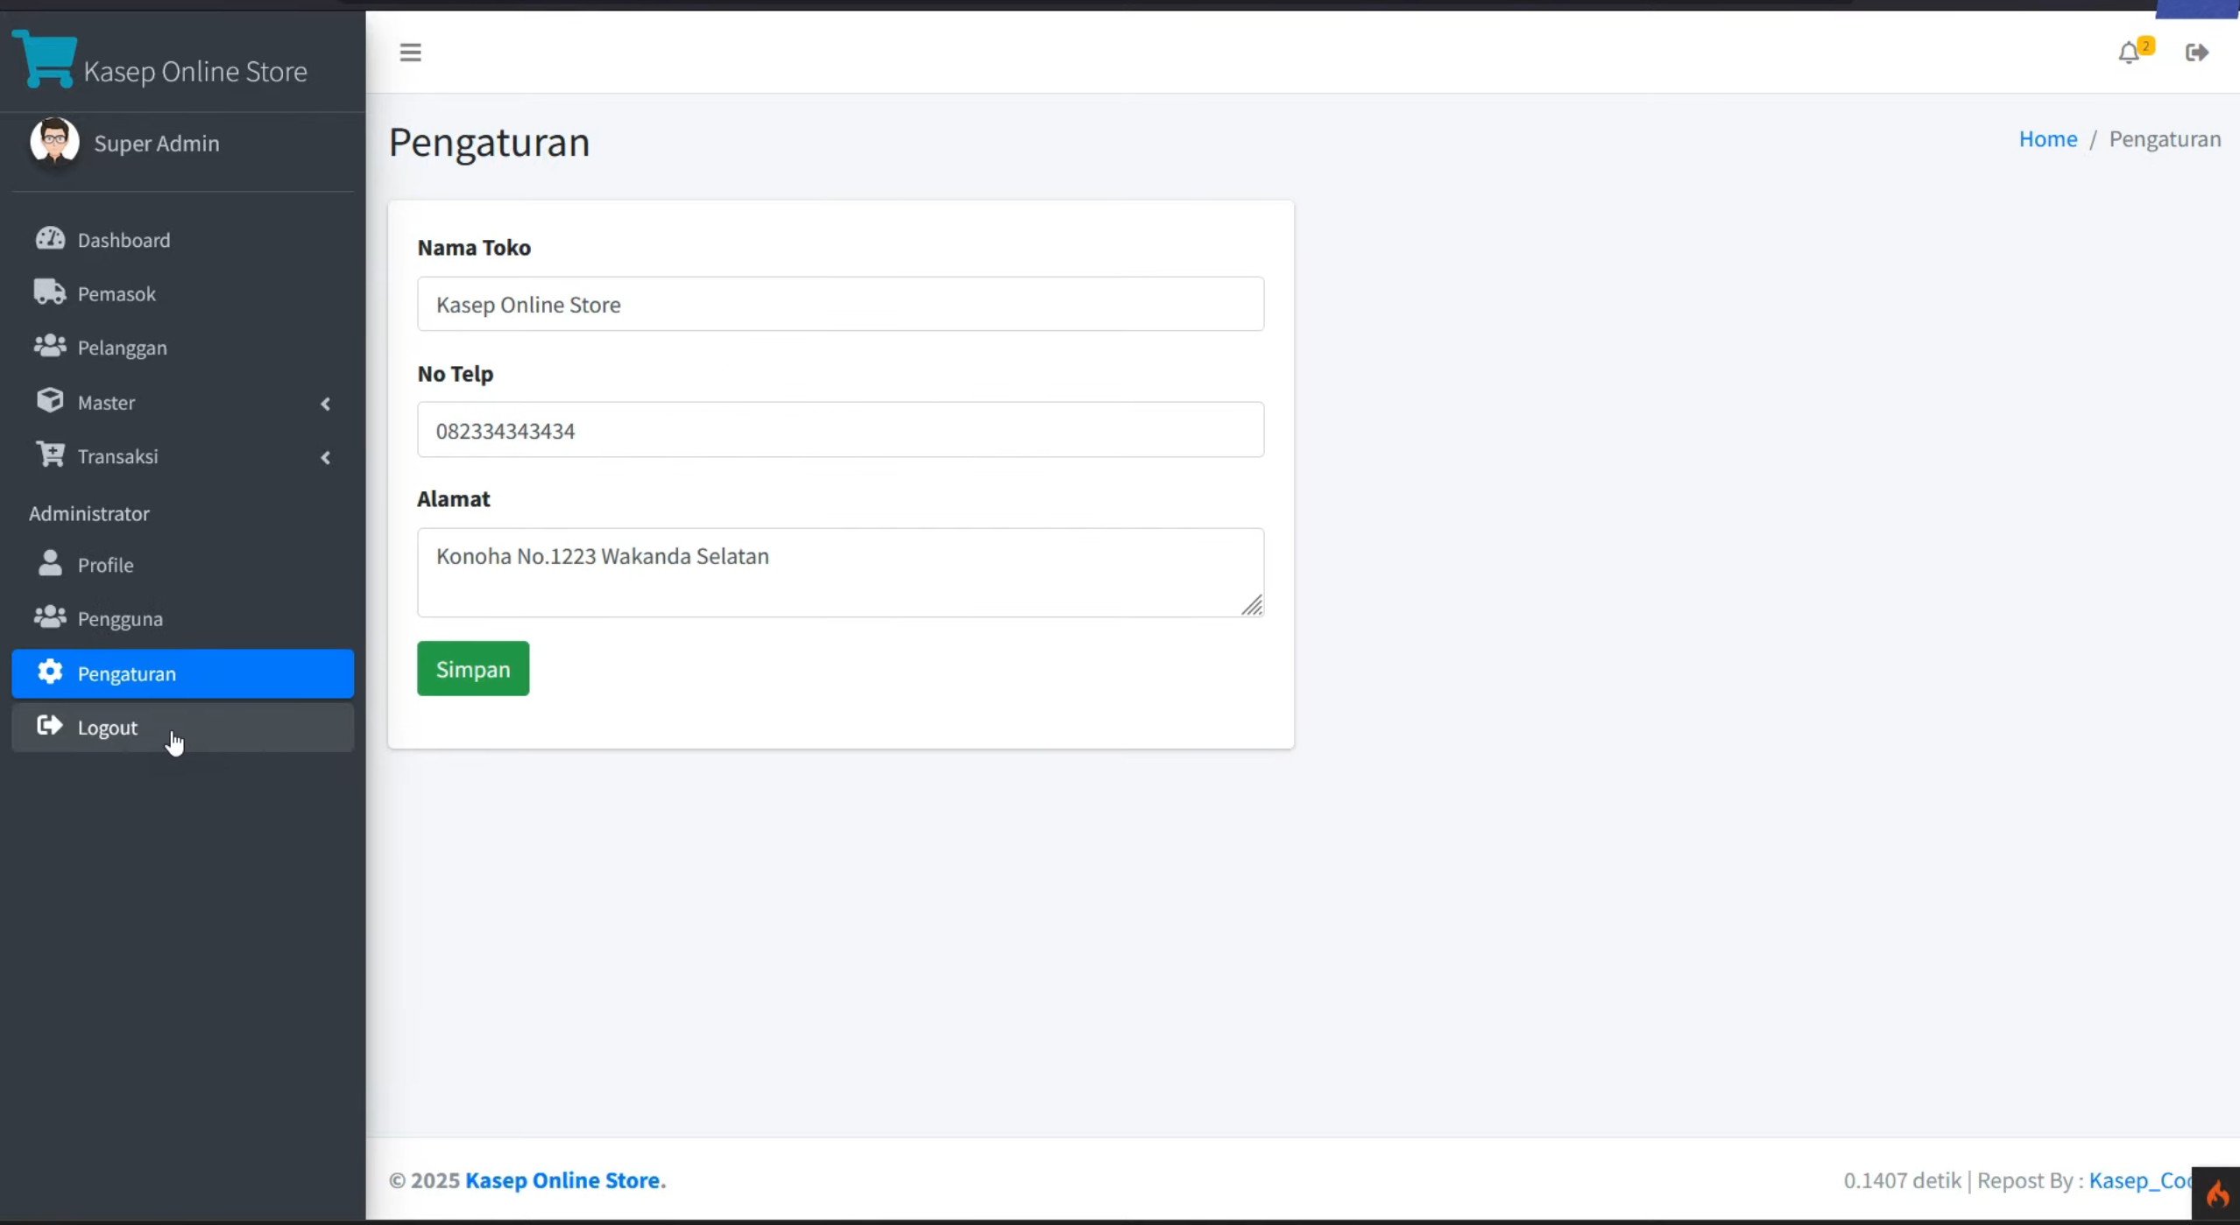Click the Pelanggan users icon
The height and width of the screenshot is (1225, 2240).
click(50, 347)
